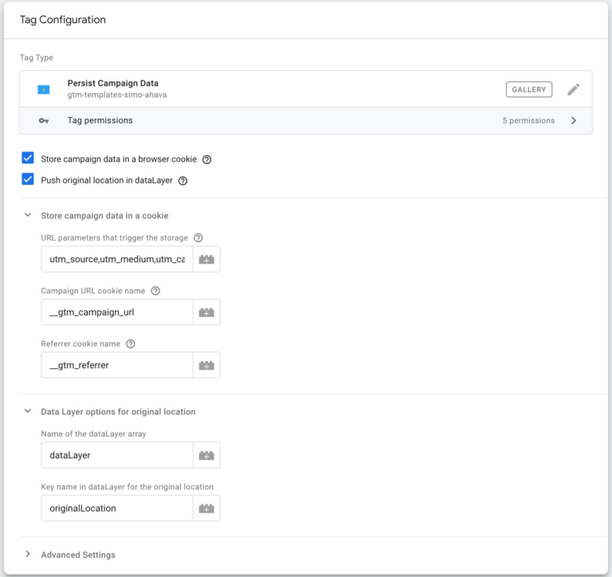Click the Persist Campaign Data template icon
Image resolution: width=612 pixels, height=577 pixels.
click(43, 89)
